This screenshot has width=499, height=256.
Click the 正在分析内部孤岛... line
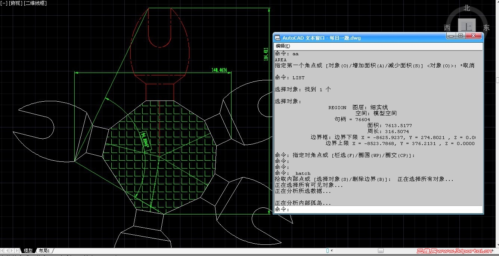click(303, 203)
